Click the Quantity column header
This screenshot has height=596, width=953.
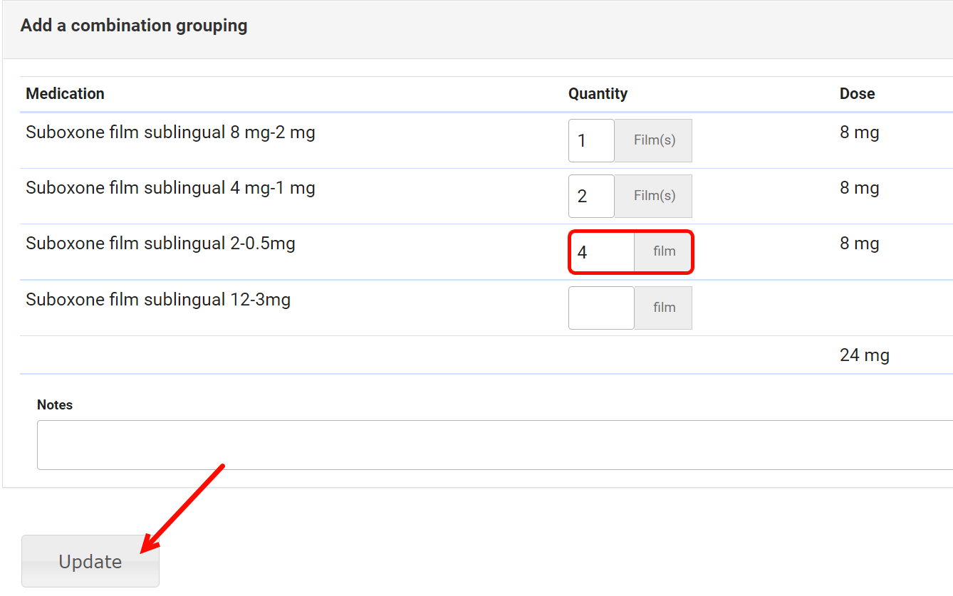tap(598, 94)
